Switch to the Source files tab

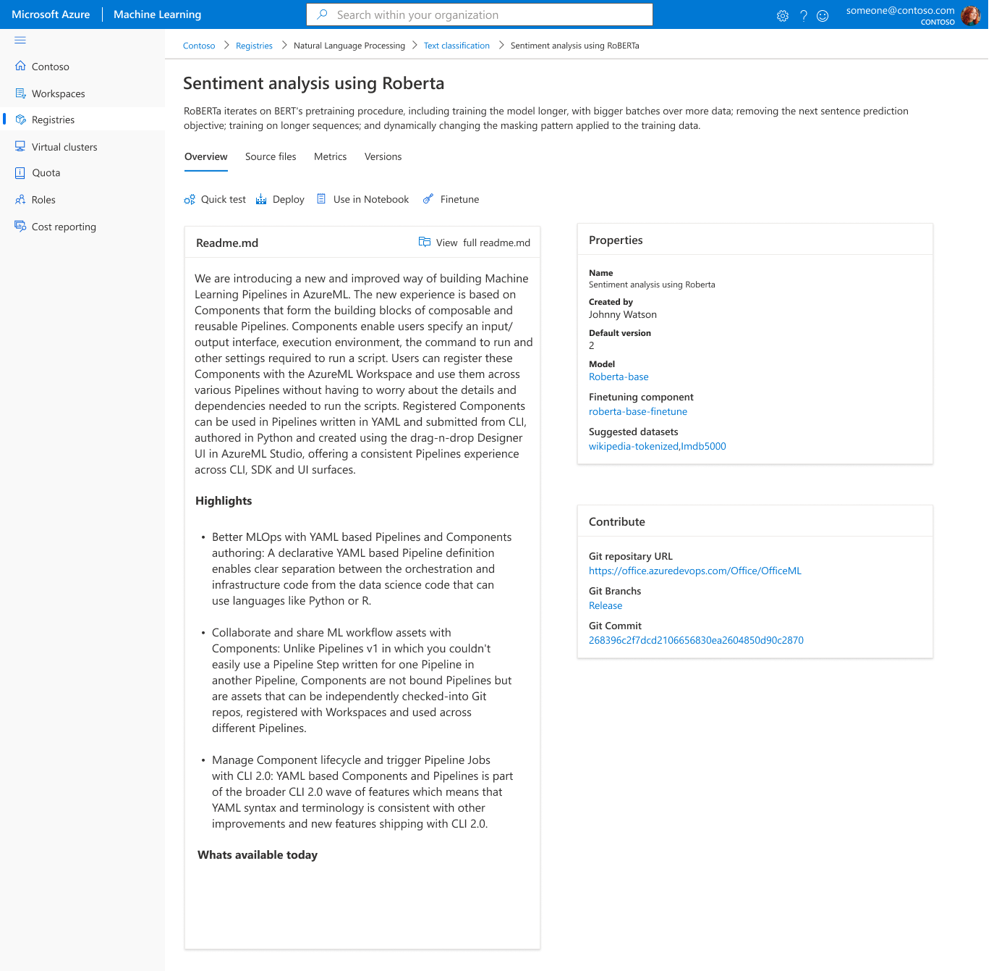click(x=271, y=156)
